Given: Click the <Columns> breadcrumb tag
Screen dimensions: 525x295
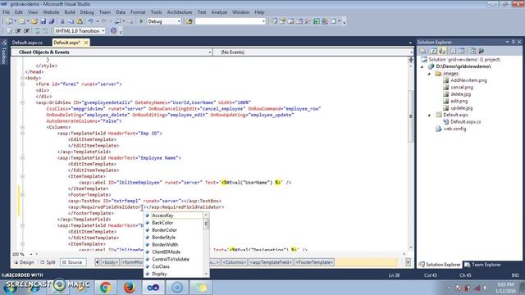Looking at the screenshot, I should tap(235, 262).
